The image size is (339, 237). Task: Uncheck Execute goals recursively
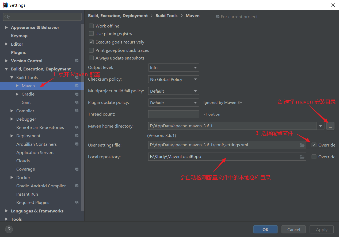click(91, 42)
